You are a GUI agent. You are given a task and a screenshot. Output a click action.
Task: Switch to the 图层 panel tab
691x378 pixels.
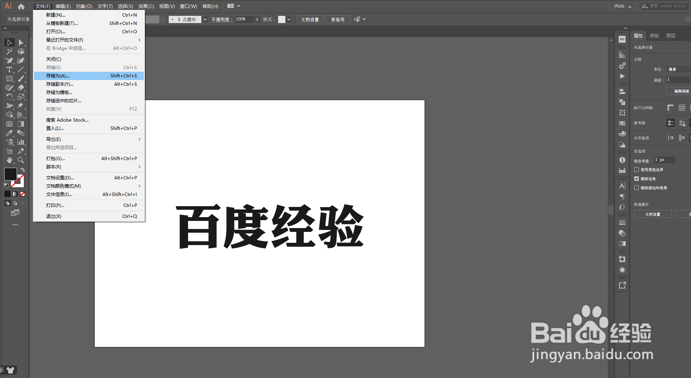(x=671, y=35)
